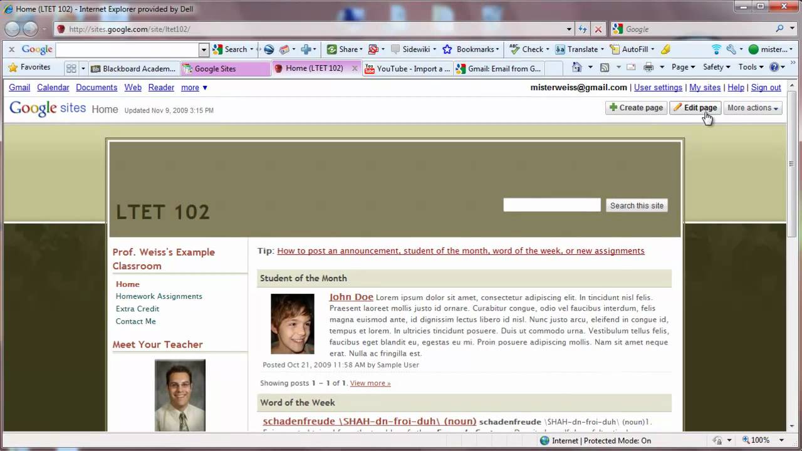
Task: Open a new blank browser tab
Action: coord(553,69)
